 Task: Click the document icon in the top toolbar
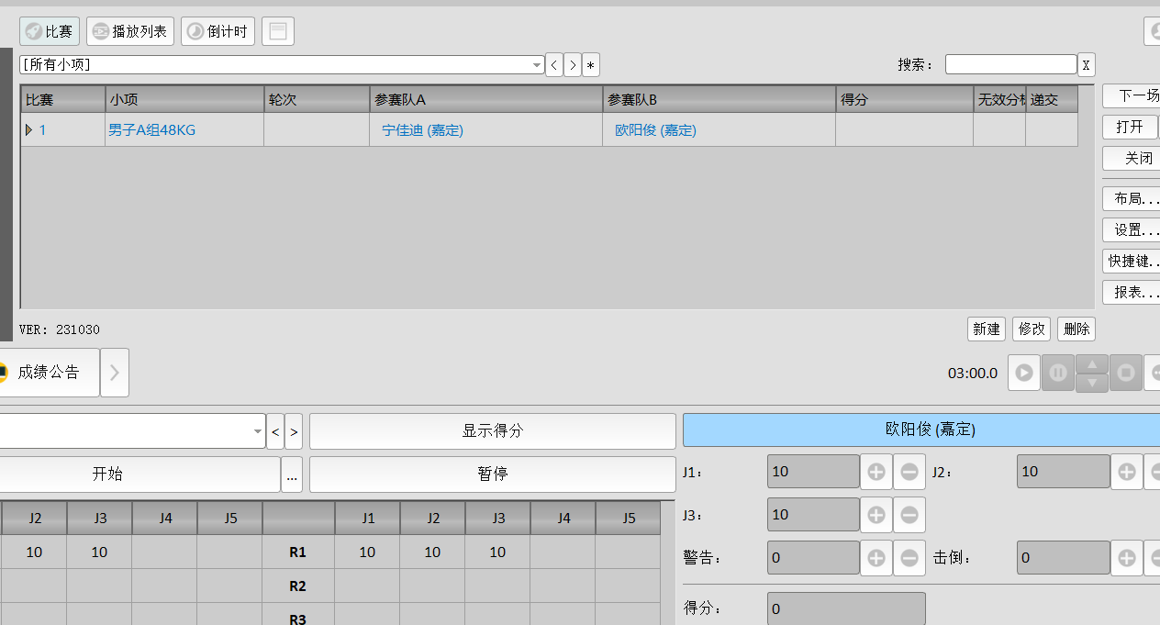click(x=277, y=30)
